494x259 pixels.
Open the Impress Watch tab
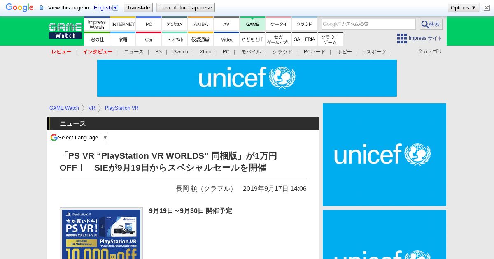(x=97, y=24)
